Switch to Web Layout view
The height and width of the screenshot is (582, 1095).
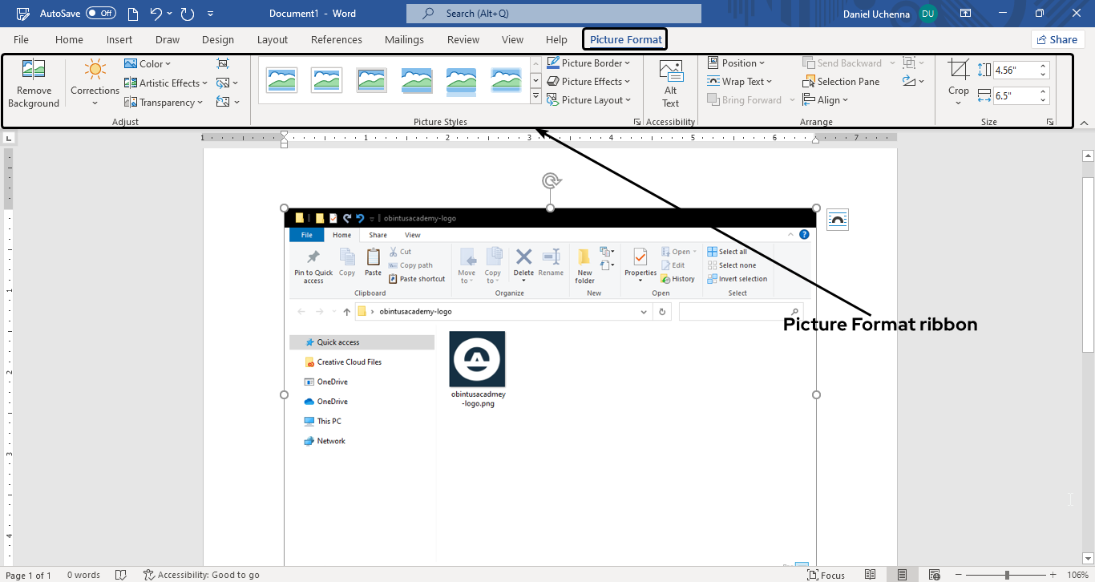(x=934, y=575)
